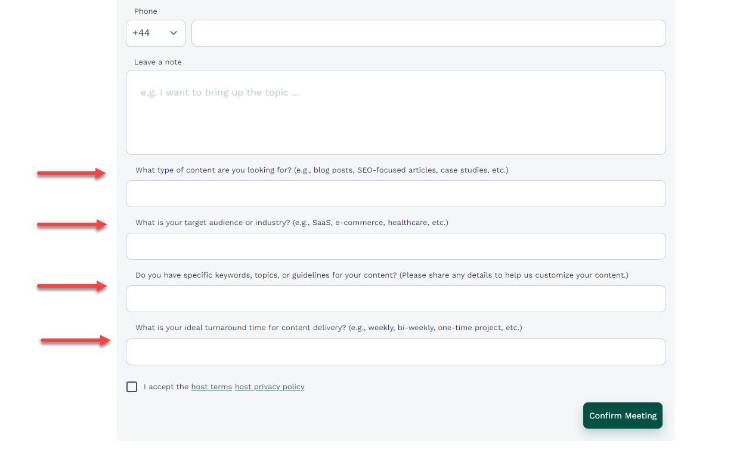Open the country code dropdown chevron
The image size is (752, 474).
174,33
